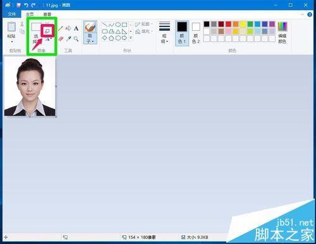Pick the lime green color swatch

pos(250,32)
